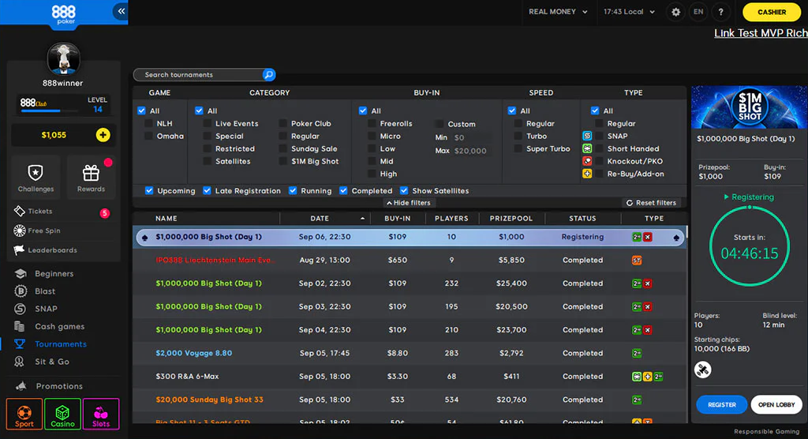Click type icon in IPO888 Liechtenstein row

coord(637,261)
